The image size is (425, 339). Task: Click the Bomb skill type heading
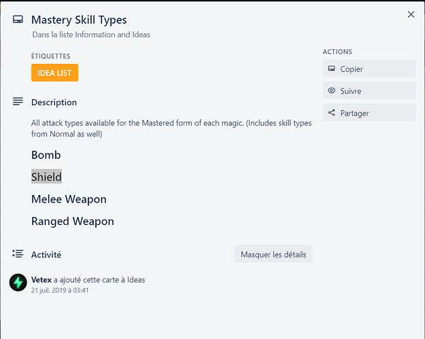[x=46, y=155]
